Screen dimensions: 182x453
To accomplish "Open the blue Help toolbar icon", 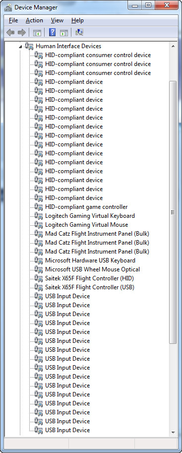I will [52, 32].
